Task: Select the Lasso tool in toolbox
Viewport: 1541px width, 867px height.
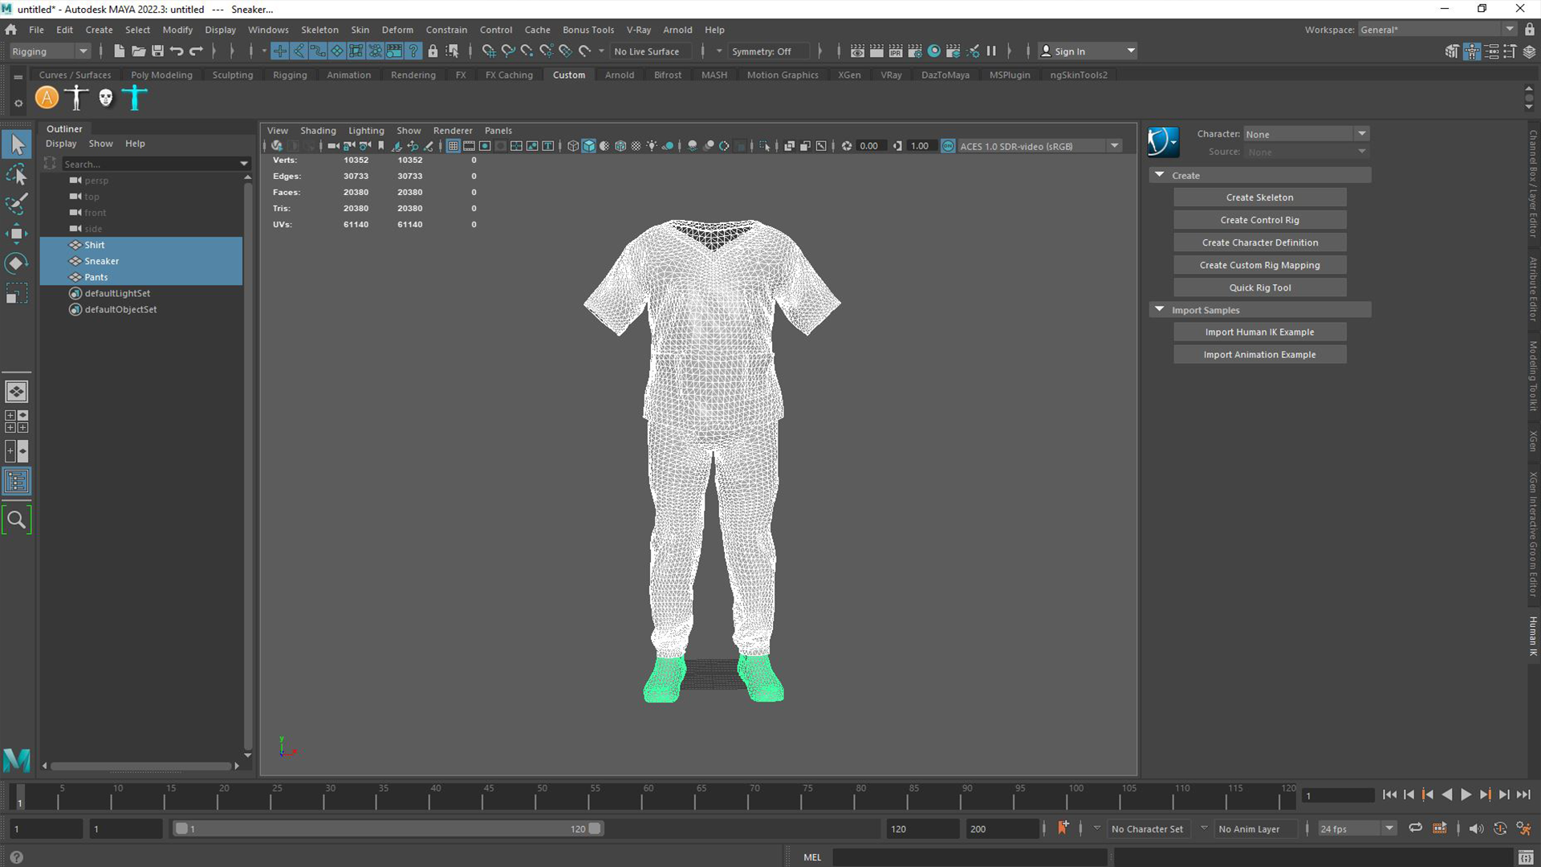Action: click(16, 174)
